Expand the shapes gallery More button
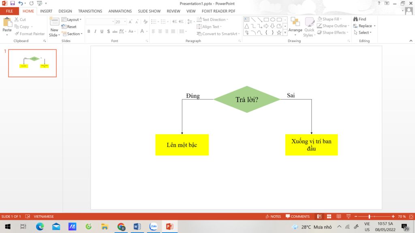 coord(285,32)
